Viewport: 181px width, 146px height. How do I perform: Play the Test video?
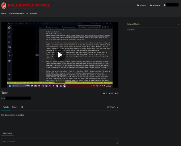pyautogui.click(x=60, y=55)
